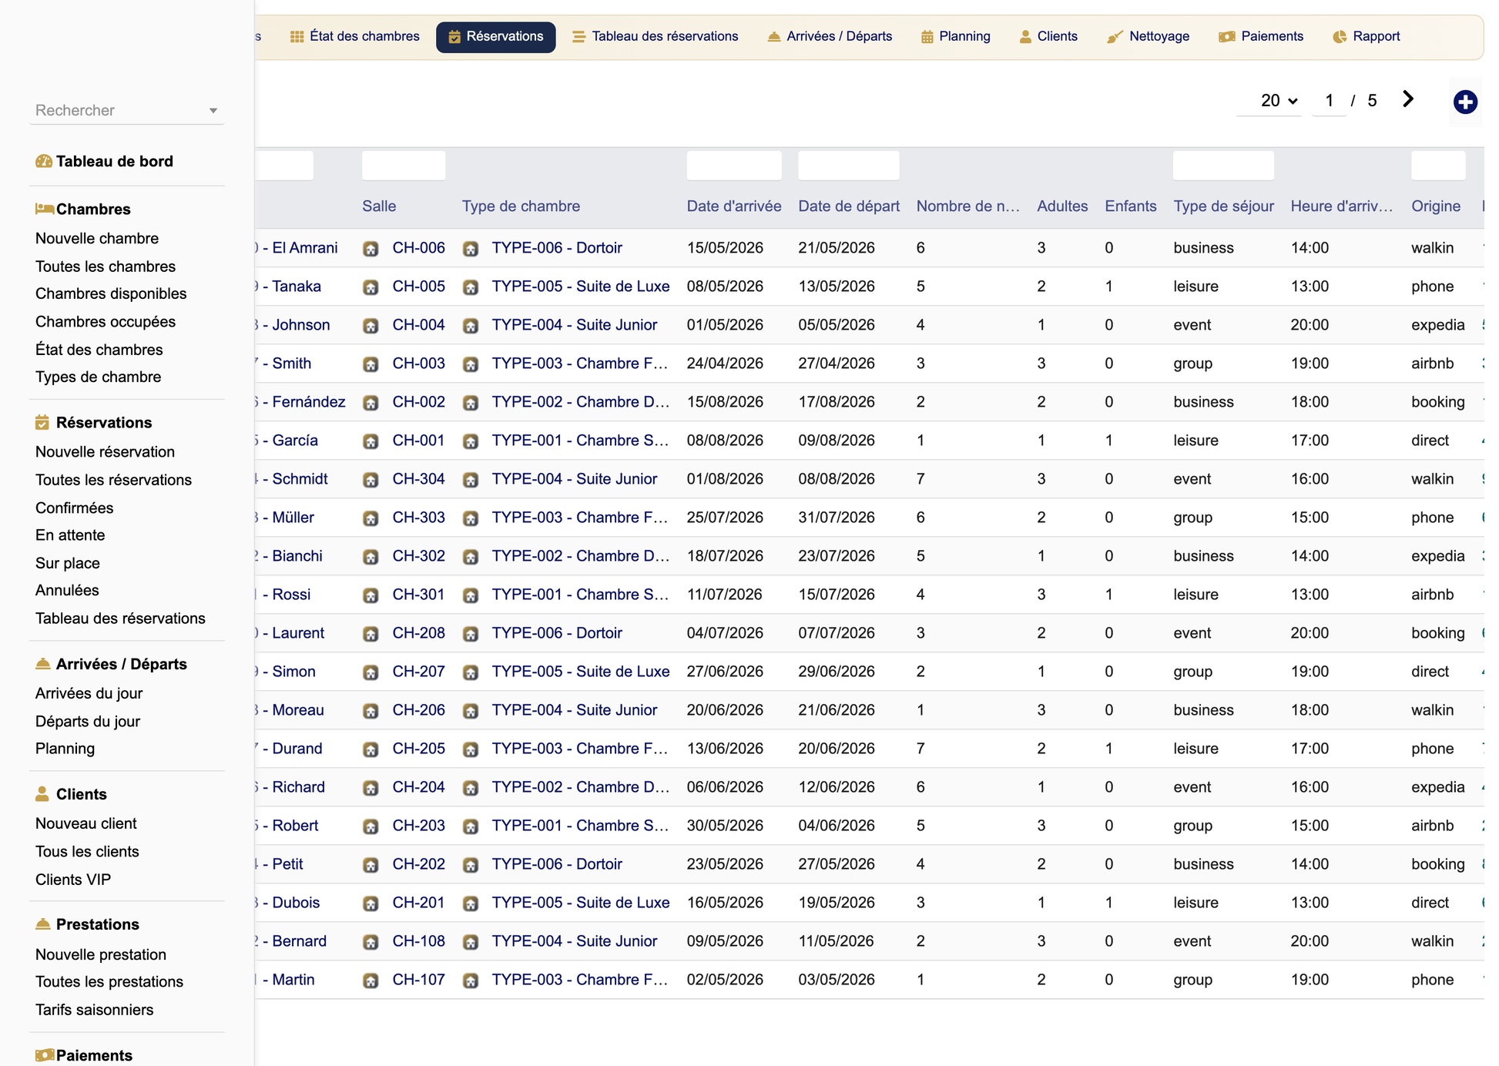1499x1066 pixels.
Task: Sort by Enfants column header
Action: tap(1130, 206)
